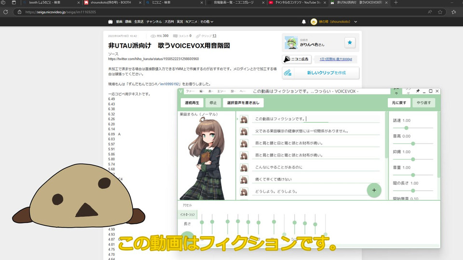The image size is (463, 260).
Task: Click the view count eye icon
Action: pyautogui.click(x=153, y=36)
